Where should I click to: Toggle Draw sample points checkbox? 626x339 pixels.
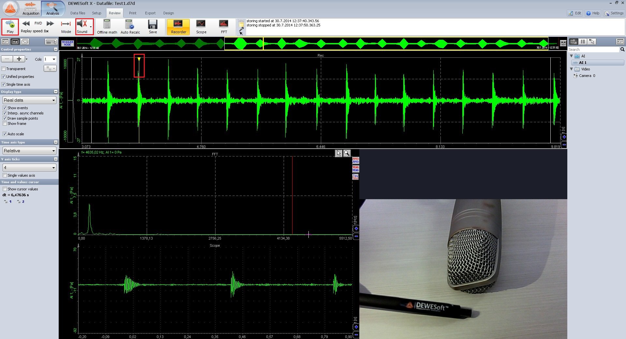[x=5, y=118]
